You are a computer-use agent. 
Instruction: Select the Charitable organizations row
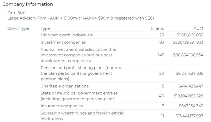pyautogui.click(x=122, y=86)
